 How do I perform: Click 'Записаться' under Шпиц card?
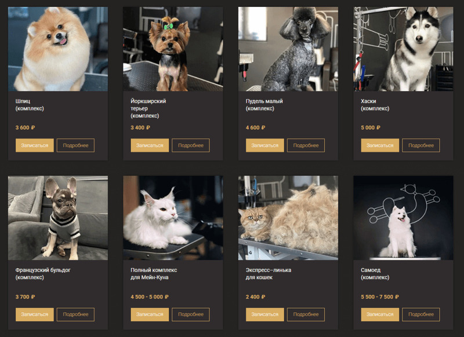[x=35, y=145]
